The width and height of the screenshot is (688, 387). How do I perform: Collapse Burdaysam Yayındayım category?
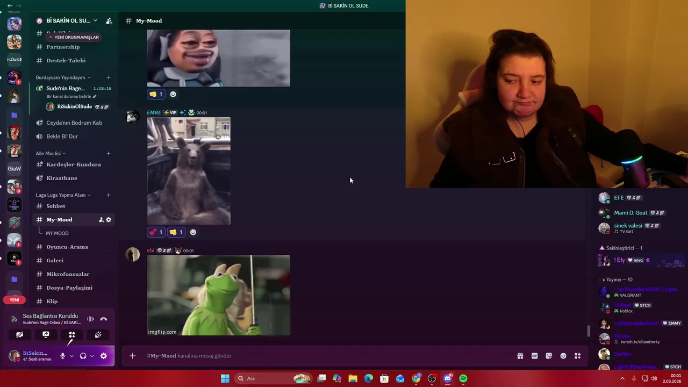63,77
